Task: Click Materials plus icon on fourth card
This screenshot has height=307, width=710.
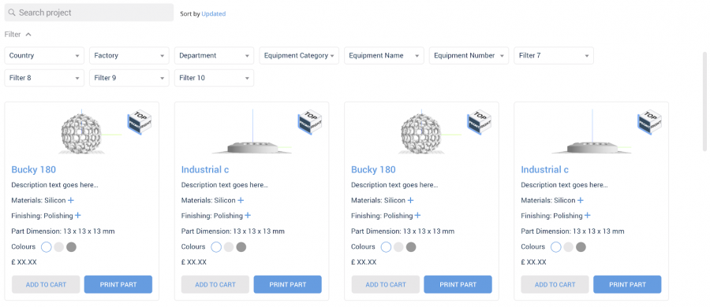Action: tap(581, 200)
